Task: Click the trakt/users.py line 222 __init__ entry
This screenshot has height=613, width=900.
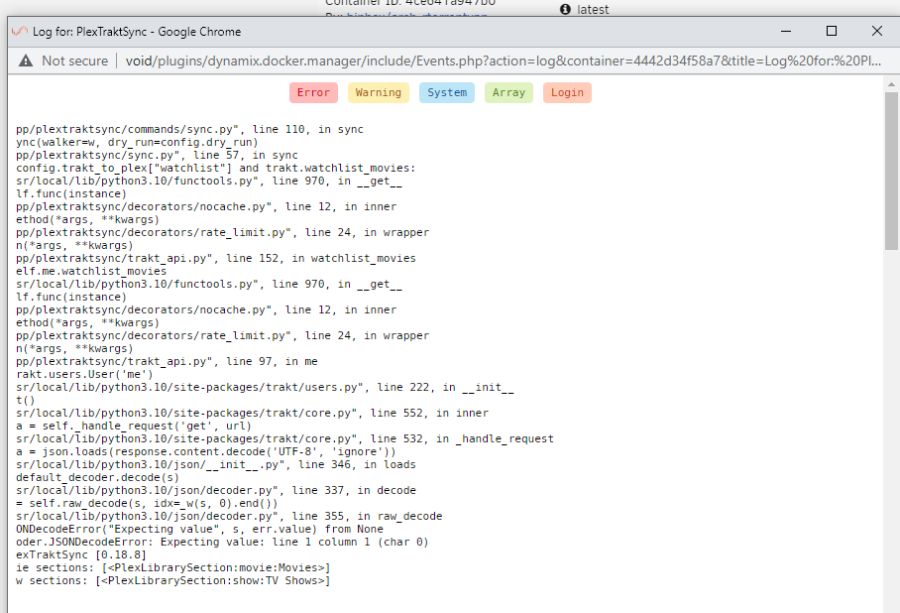Action: 265,387
